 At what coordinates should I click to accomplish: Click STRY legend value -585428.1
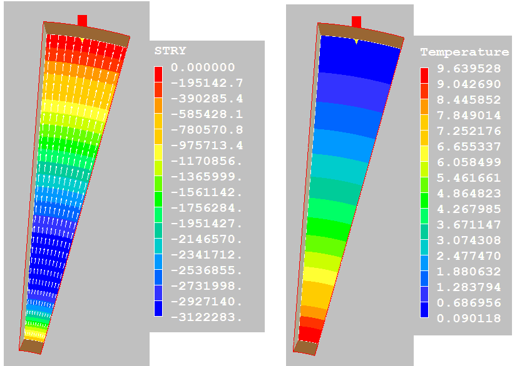[207, 114]
